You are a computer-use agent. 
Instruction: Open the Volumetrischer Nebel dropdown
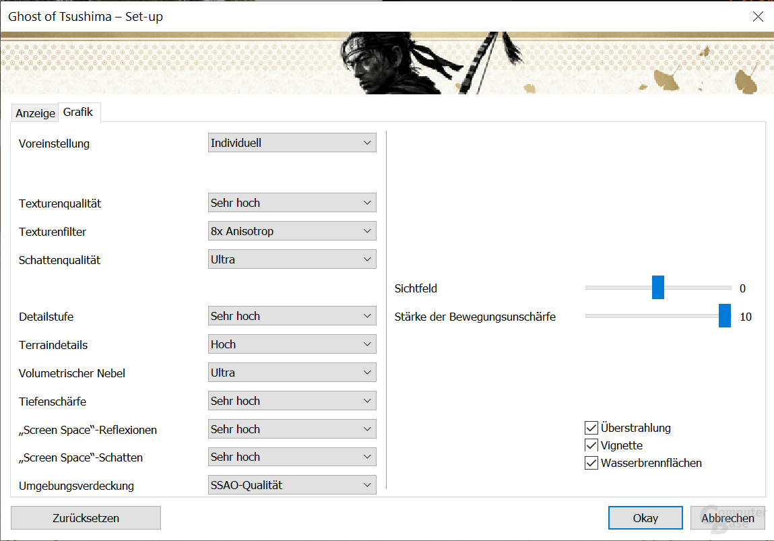292,373
